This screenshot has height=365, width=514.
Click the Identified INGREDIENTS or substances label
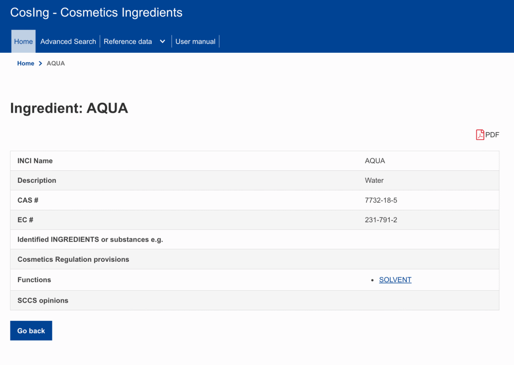click(x=90, y=239)
